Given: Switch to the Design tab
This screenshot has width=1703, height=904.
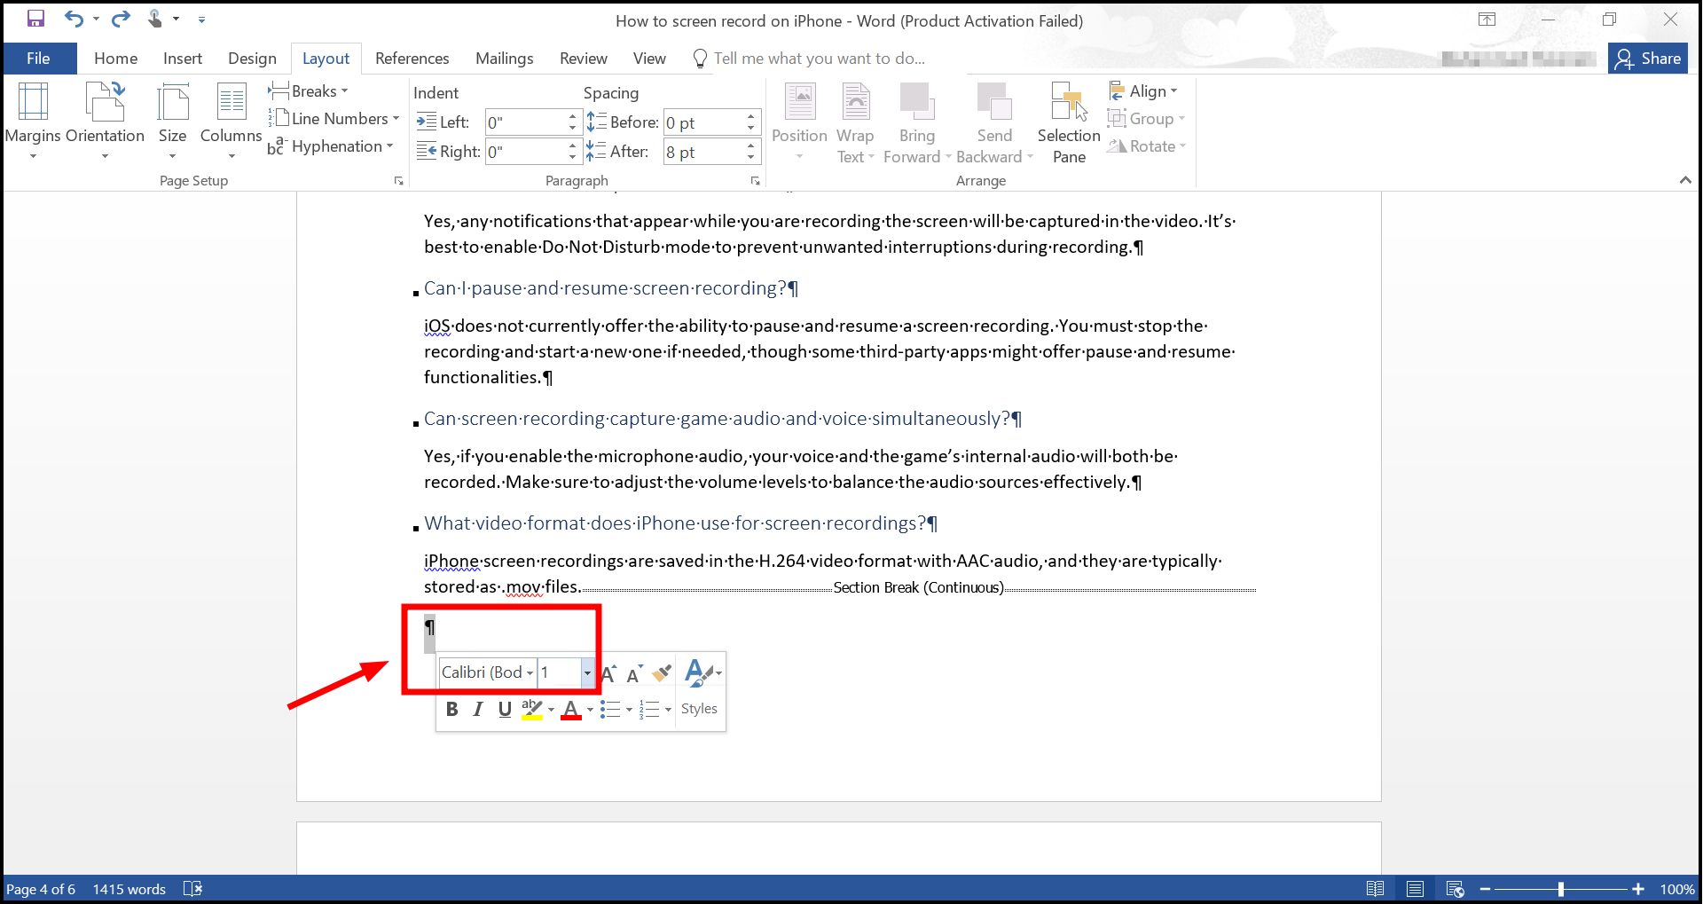Looking at the screenshot, I should tap(252, 59).
